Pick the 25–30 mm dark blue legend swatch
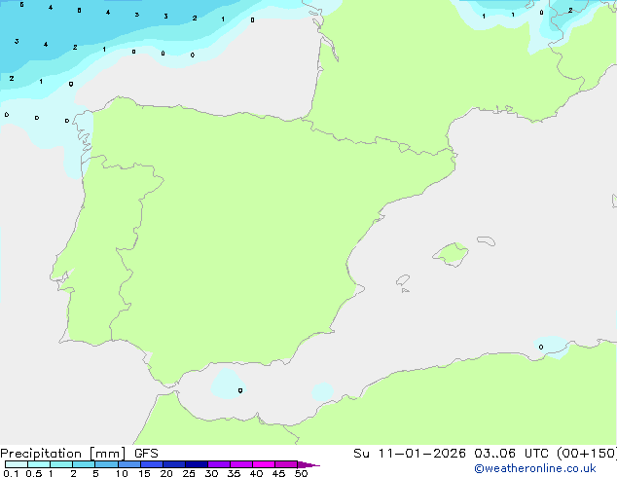The height and width of the screenshot is (477, 617). [196, 464]
